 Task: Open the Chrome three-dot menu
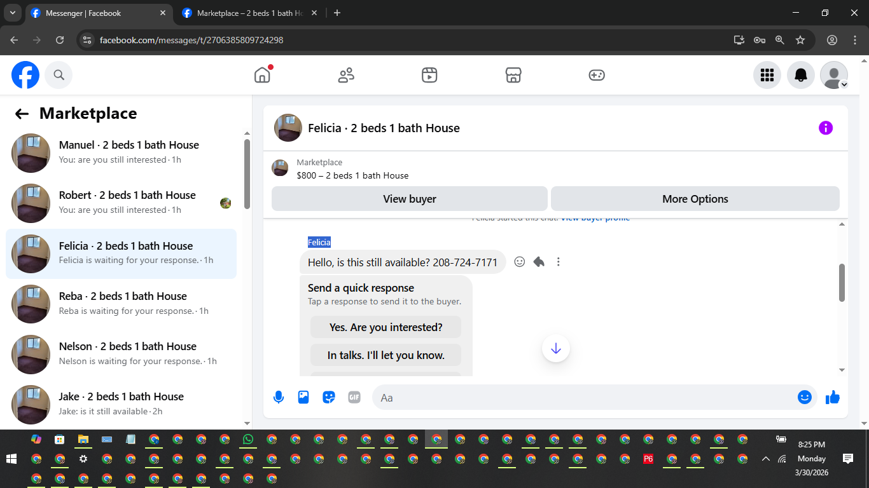coord(854,40)
